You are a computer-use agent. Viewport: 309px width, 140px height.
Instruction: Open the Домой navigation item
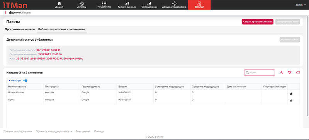[x=59, y=5]
